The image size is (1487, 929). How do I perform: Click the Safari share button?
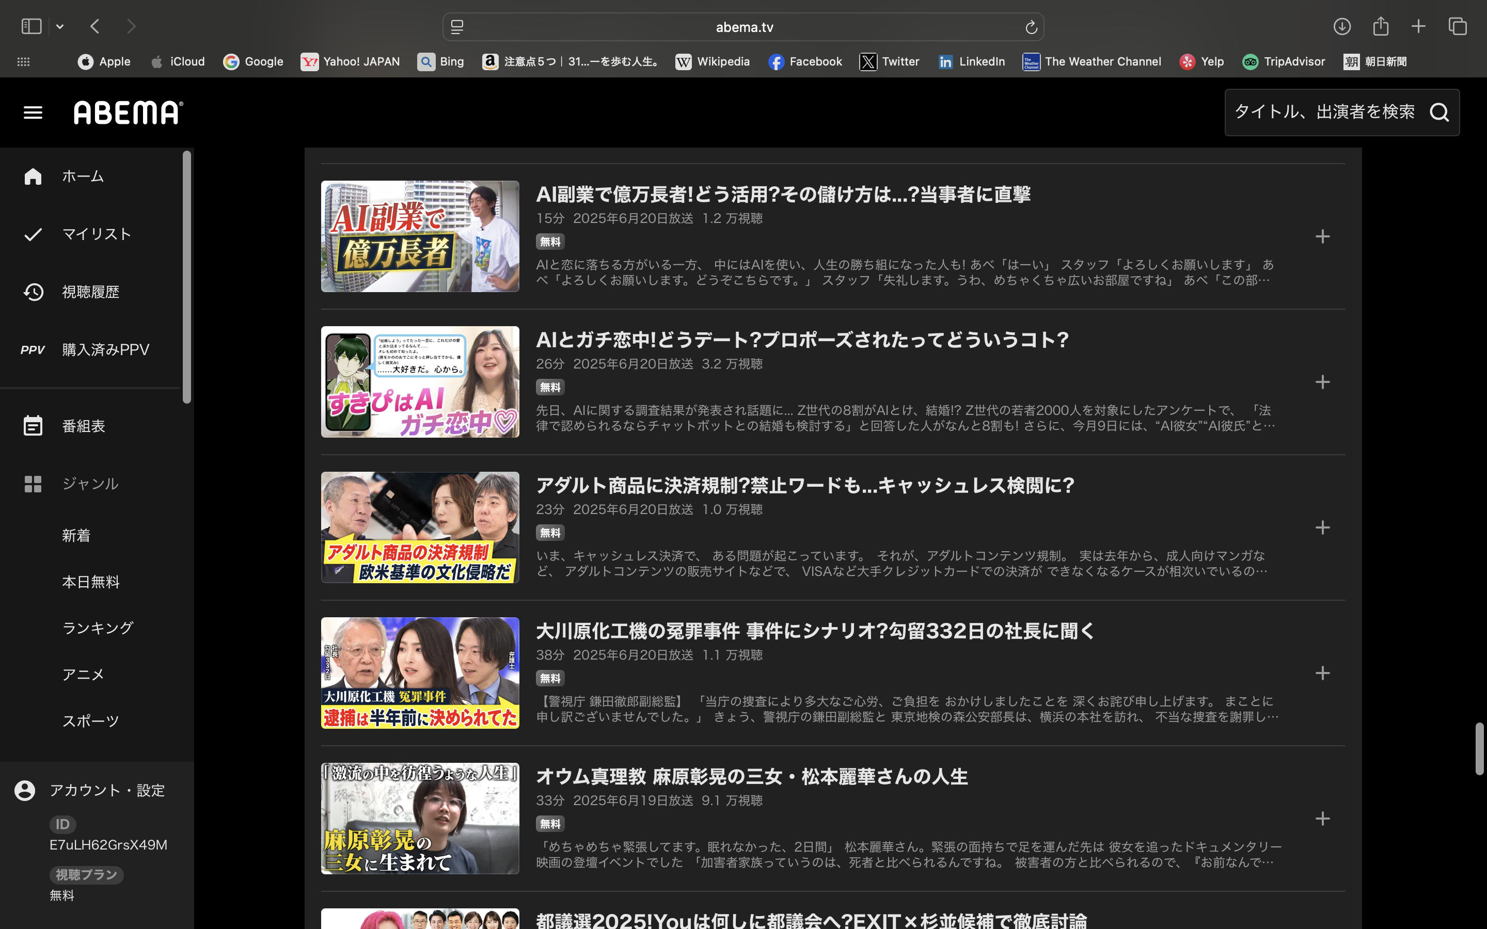coord(1381,26)
